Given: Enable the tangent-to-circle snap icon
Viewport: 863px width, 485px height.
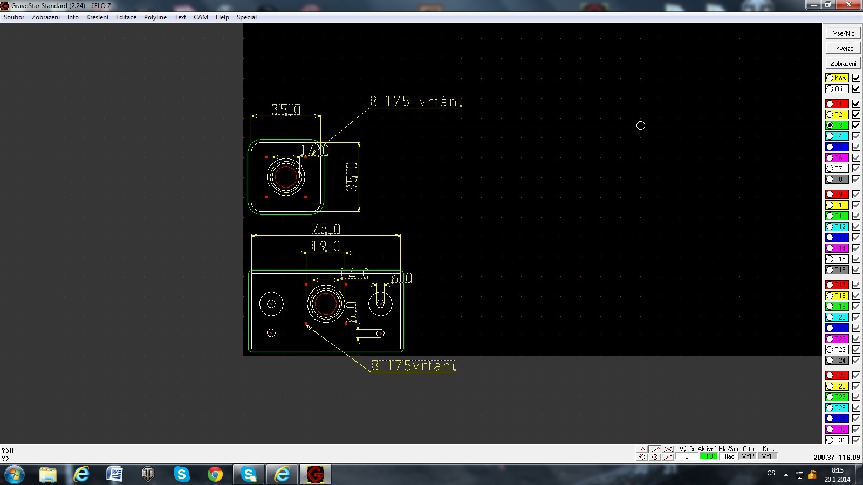Looking at the screenshot, I should pos(642,457).
